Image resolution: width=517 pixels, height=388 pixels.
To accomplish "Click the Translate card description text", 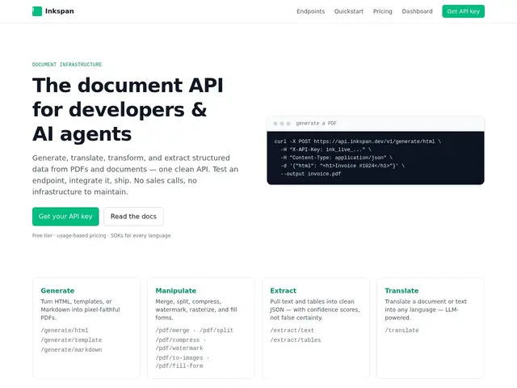I will [x=426, y=310].
